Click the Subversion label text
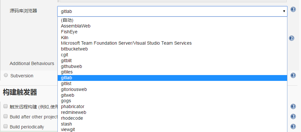Viewport: 301px width, 132px height. (22, 76)
